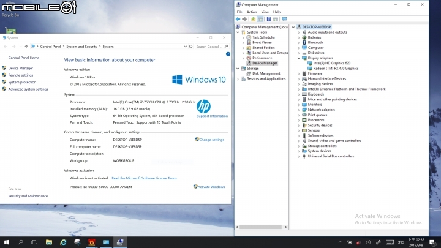The width and height of the screenshot is (441, 248).
Task: Click the volume speaker icon in system tray
Action: click(x=368, y=242)
